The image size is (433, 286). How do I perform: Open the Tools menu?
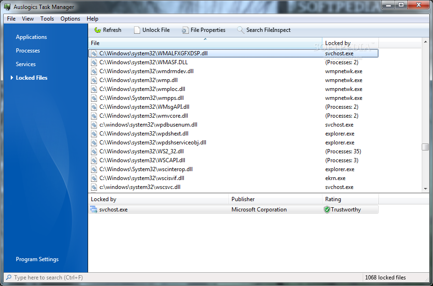coord(47,18)
